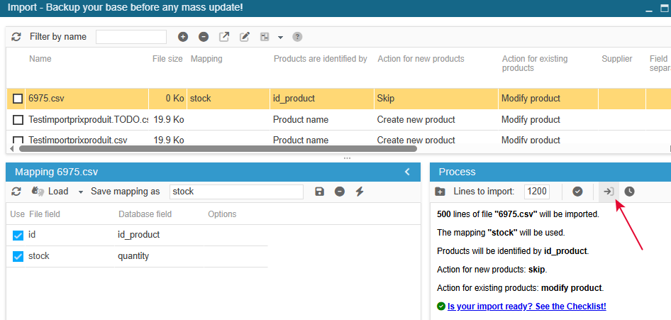This screenshot has height=320, width=671.
Task: Expand the Load dropdown arrow
Action: tap(80, 192)
